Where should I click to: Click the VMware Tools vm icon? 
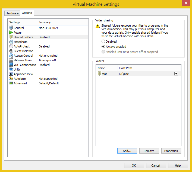[x=11, y=60]
